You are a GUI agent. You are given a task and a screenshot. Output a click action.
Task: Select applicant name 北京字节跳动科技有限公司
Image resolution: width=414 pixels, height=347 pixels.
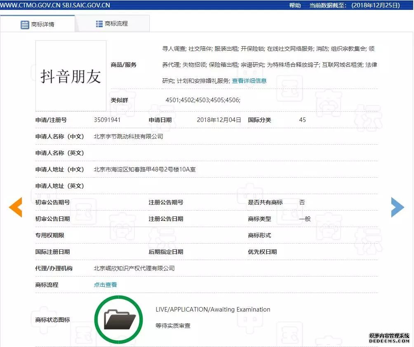pos(129,136)
